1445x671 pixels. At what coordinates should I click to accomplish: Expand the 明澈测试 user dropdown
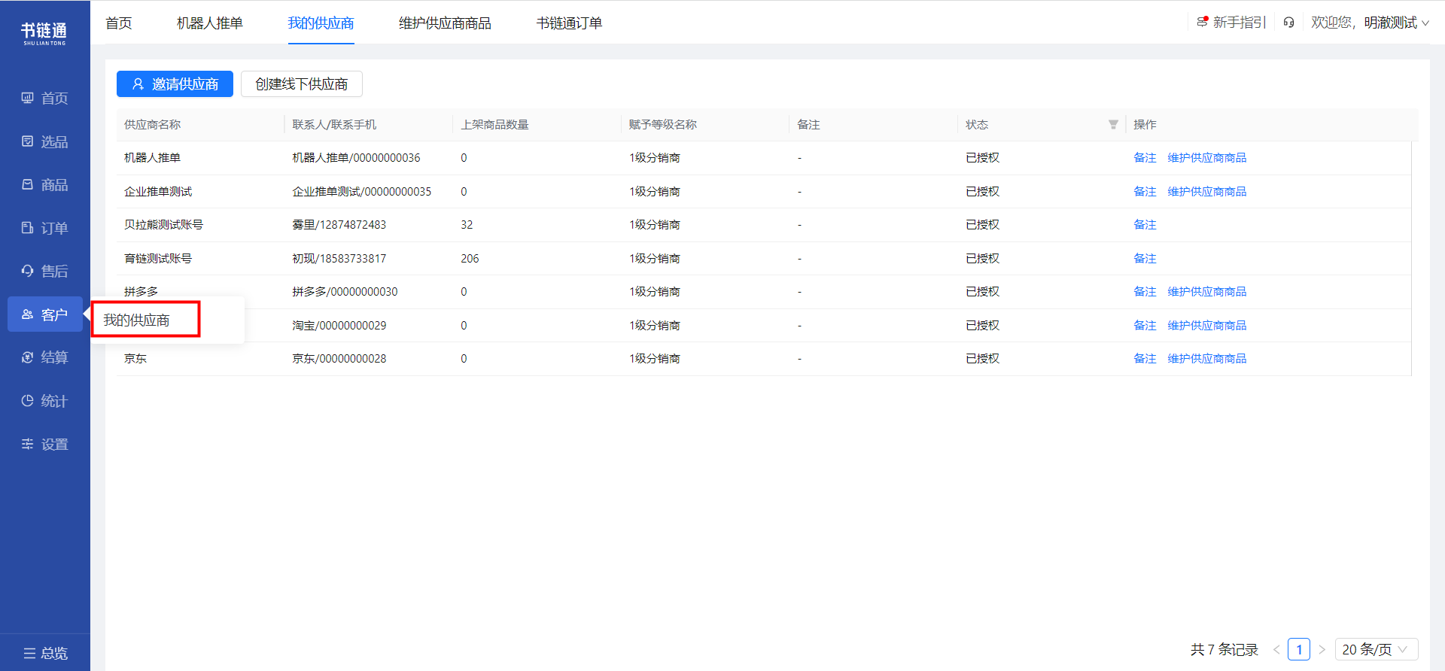1396,23
